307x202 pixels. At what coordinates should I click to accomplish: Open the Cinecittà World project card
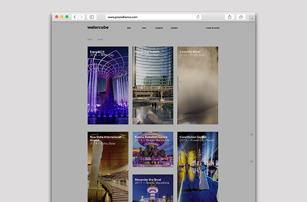point(198,85)
